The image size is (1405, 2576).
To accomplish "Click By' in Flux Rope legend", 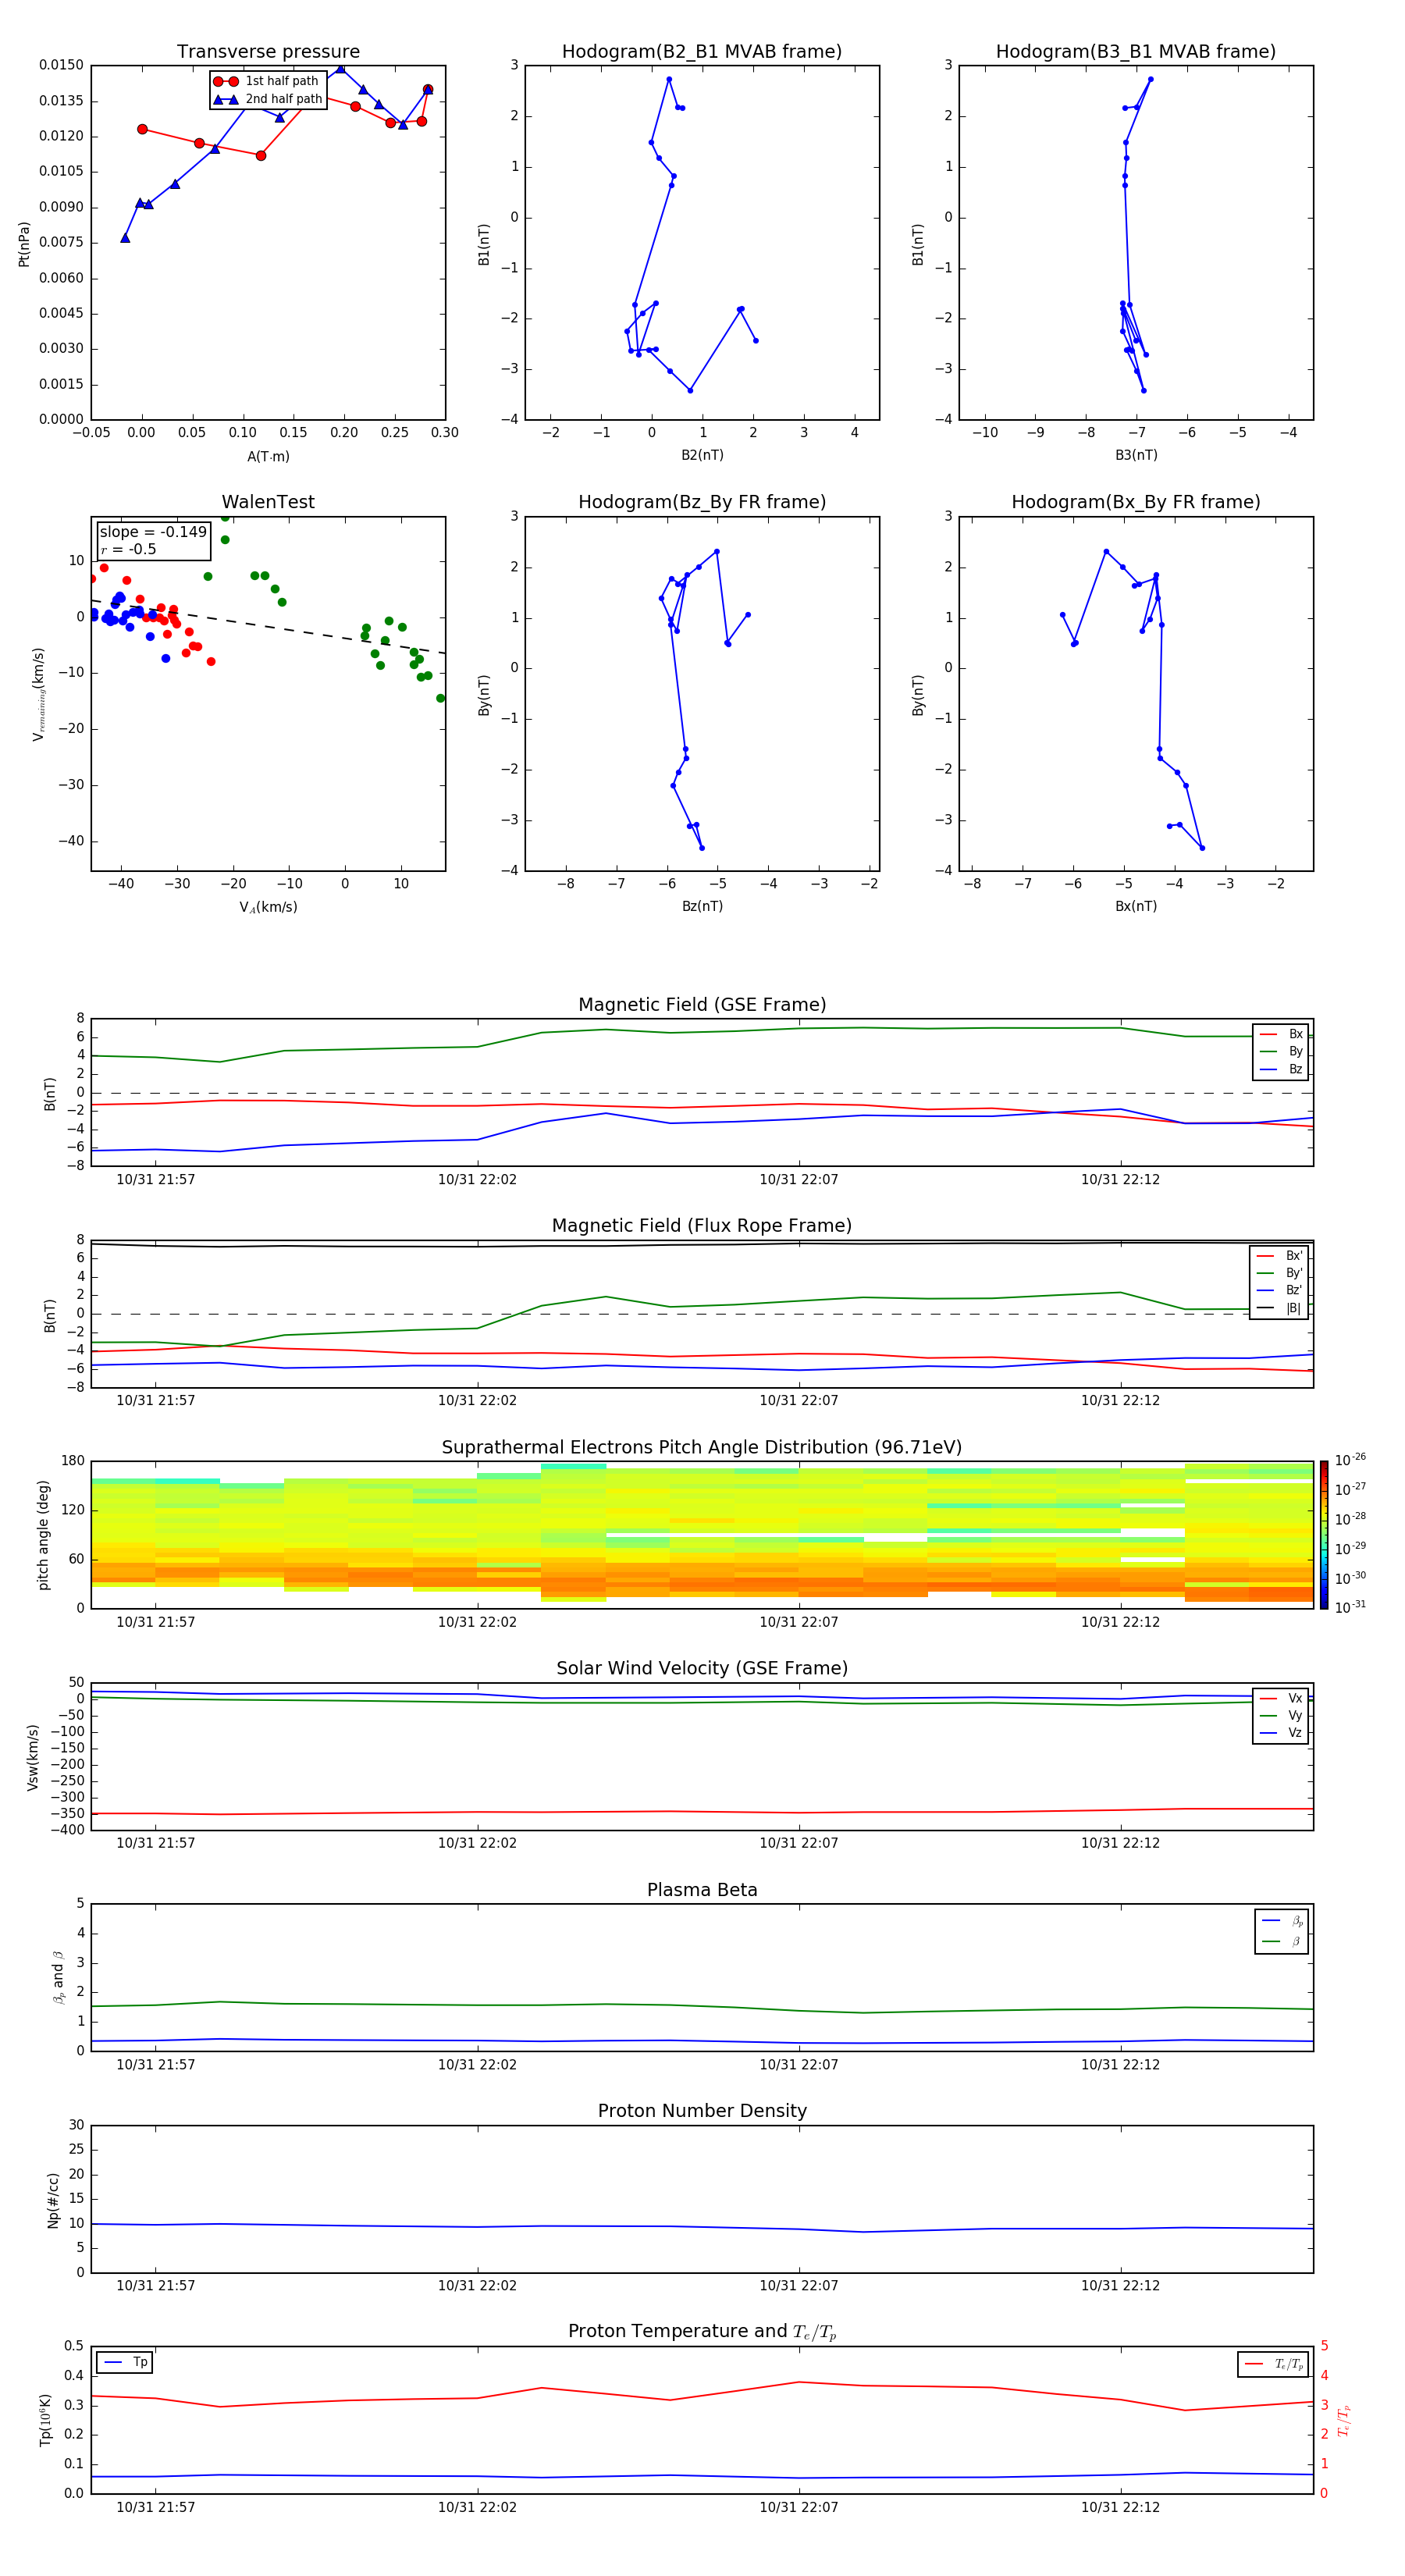I will coord(1280,1273).
